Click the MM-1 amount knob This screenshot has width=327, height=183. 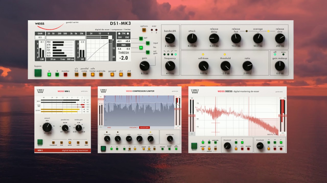click(47, 127)
